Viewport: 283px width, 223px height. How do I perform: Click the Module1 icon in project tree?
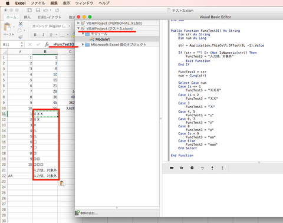[92, 39]
